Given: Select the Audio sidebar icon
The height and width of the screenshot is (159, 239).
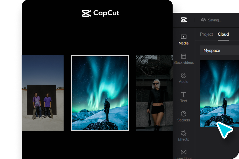Looking at the screenshot, I should pyautogui.click(x=183, y=75).
